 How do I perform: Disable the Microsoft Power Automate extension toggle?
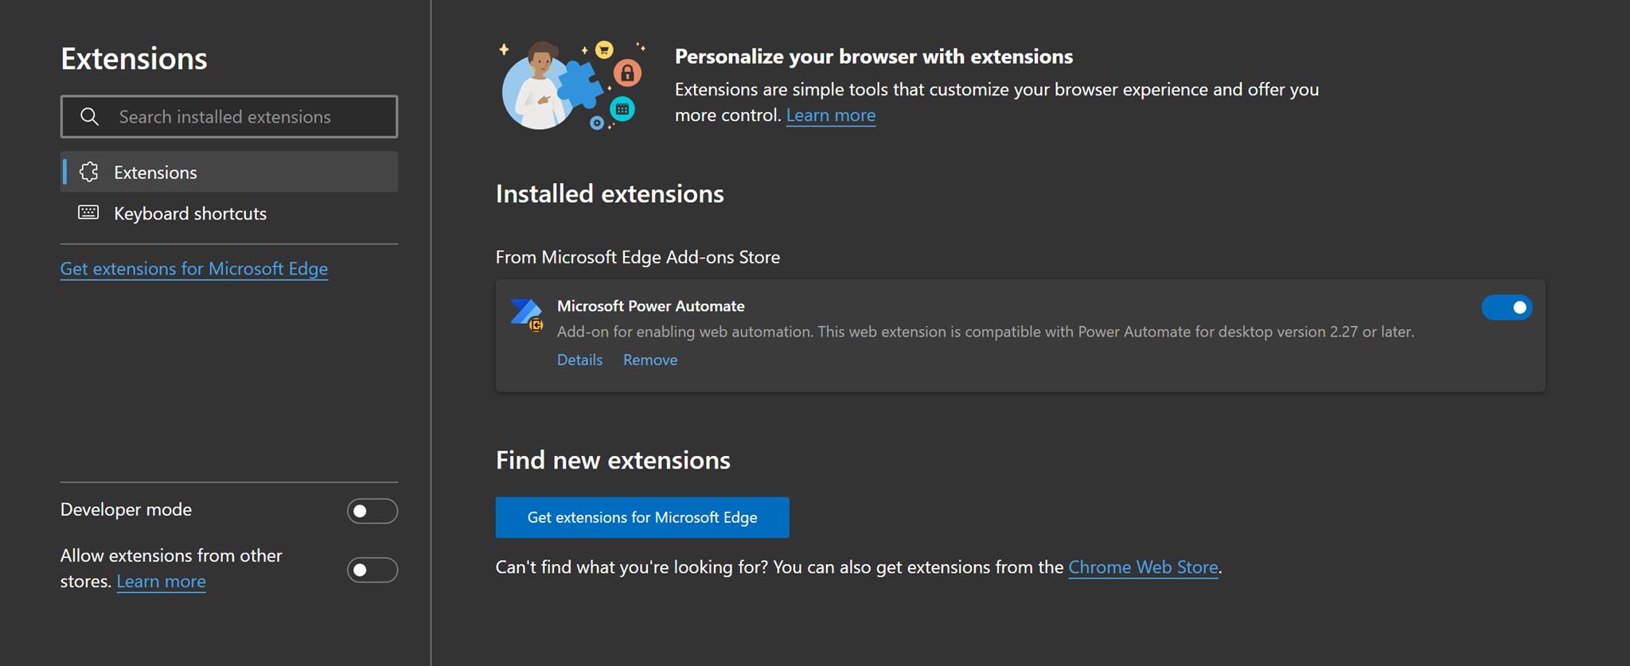[x=1507, y=307]
